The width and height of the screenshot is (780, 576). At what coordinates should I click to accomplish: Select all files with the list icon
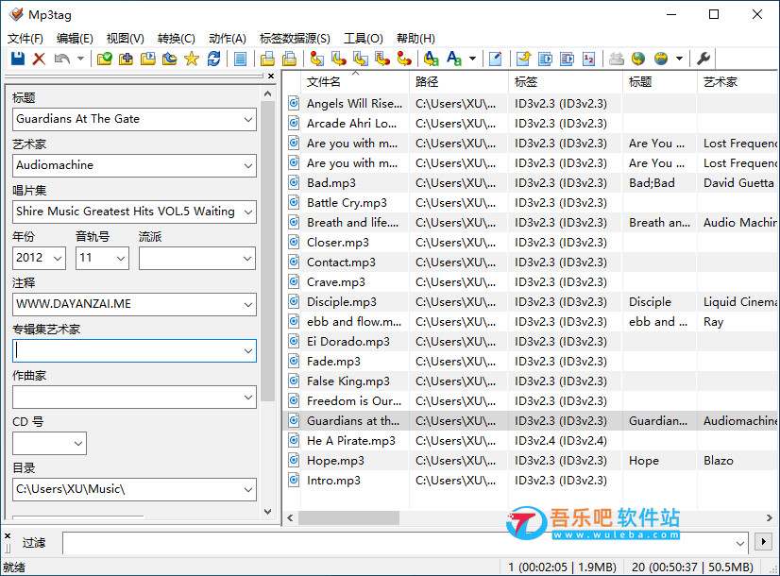tap(240, 59)
